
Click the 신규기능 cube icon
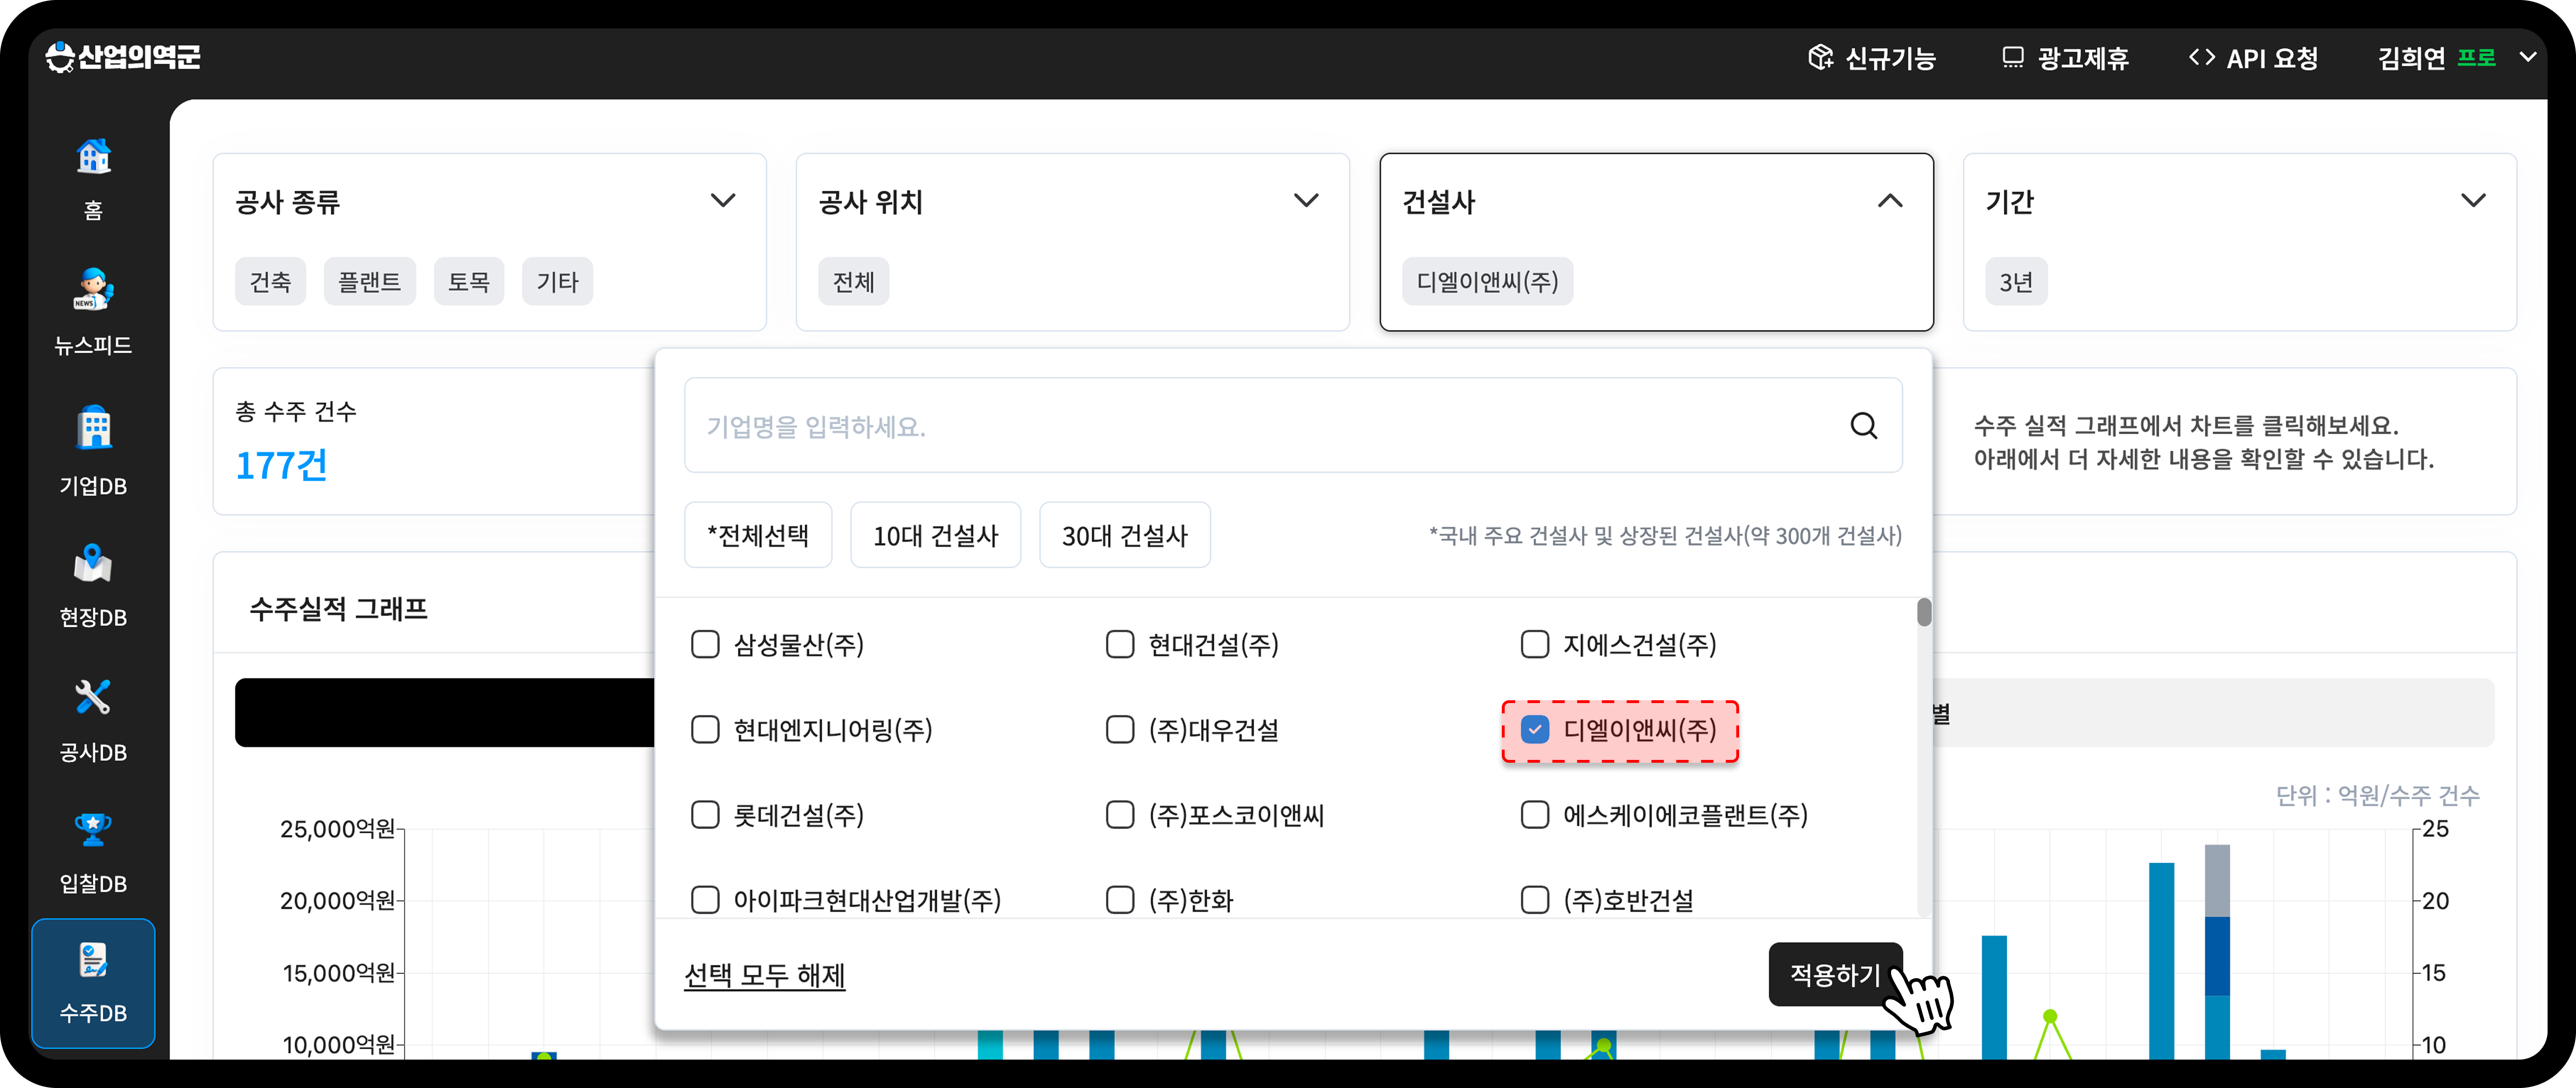tap(1820, 57)
